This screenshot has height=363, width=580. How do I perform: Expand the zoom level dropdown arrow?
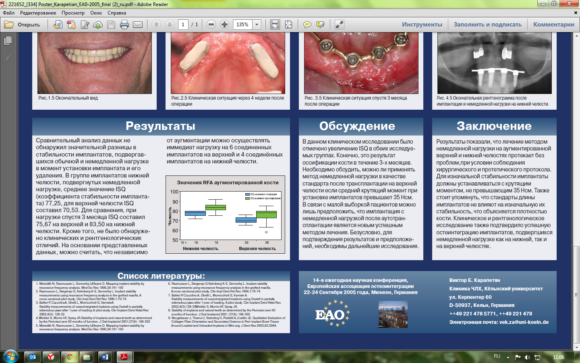[257, 25]
